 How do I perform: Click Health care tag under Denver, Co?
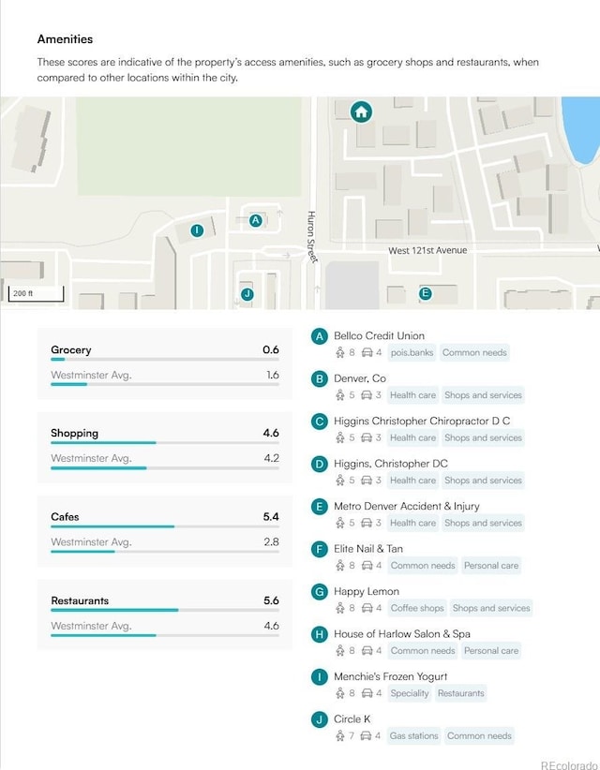[x=412, y=394]
